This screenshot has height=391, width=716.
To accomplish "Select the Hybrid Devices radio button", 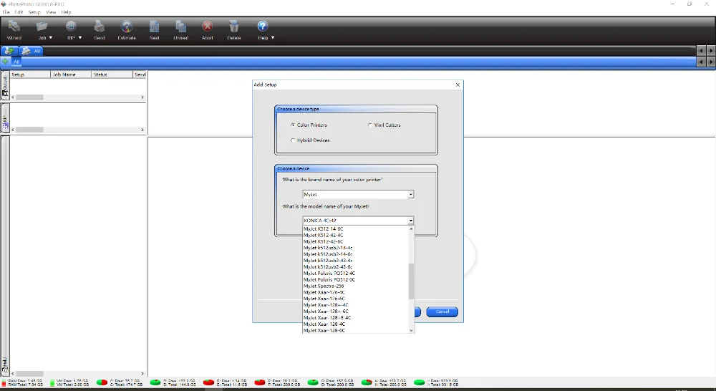I will point(293,140).
